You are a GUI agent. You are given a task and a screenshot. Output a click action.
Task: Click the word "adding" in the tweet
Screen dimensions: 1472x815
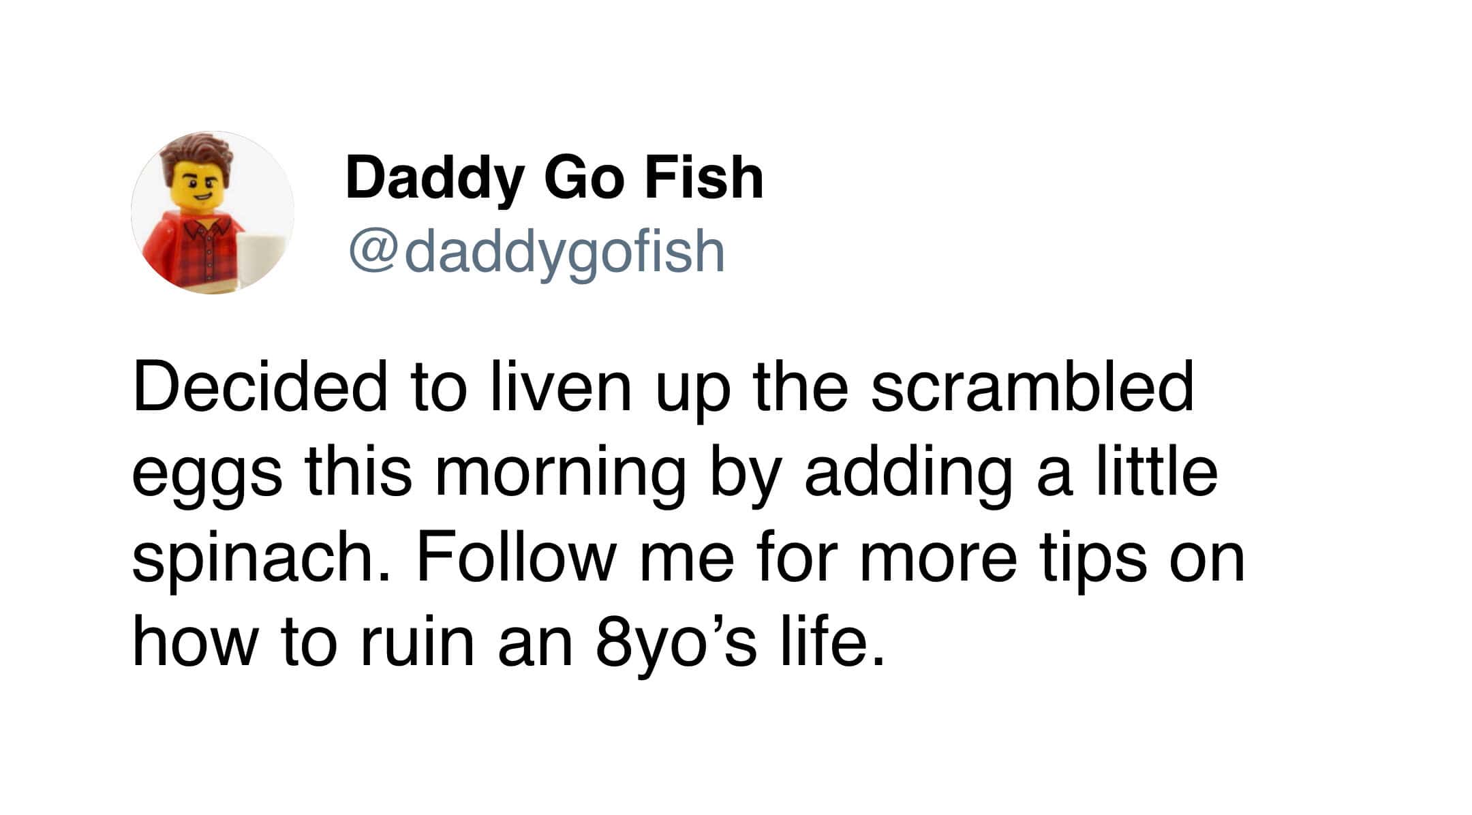(x=908, y=474)
